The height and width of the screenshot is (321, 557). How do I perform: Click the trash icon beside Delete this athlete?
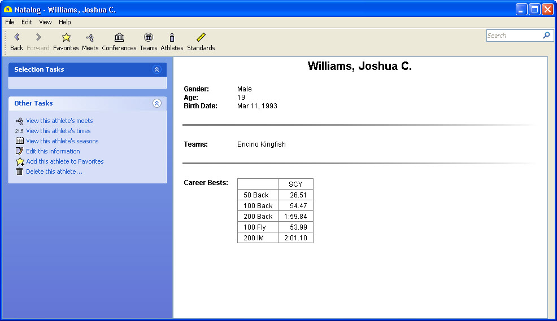(20, 172)
